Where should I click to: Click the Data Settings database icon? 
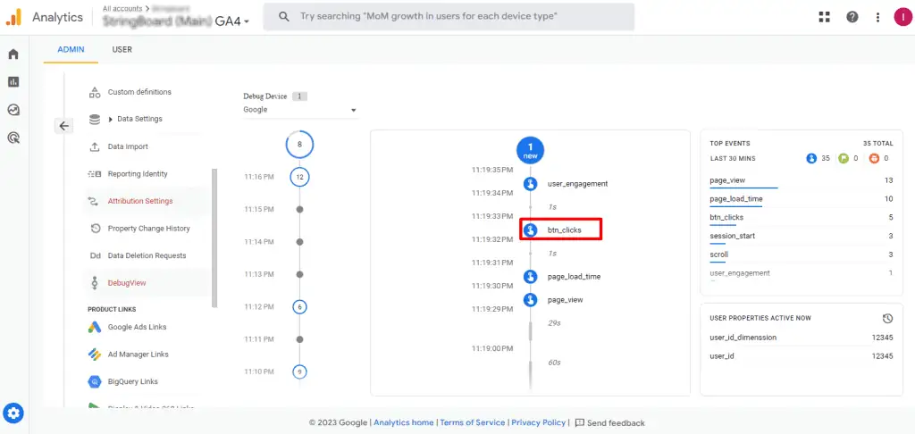(95, 119)
